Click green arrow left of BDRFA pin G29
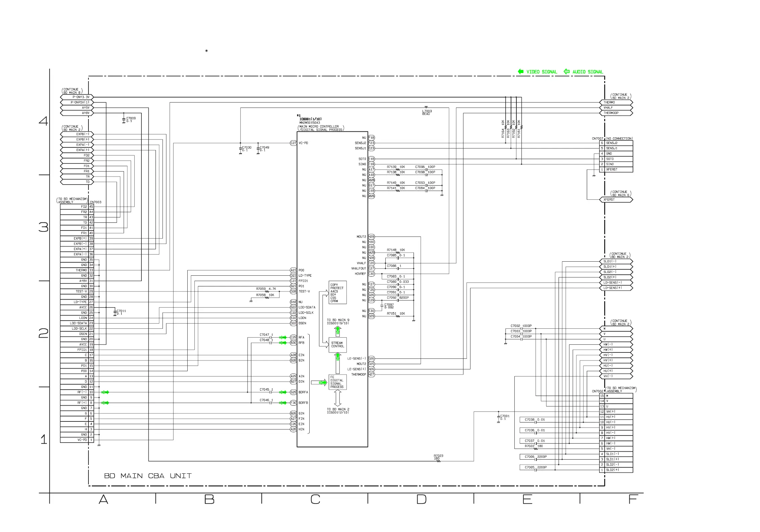 [x=283, y=392]
